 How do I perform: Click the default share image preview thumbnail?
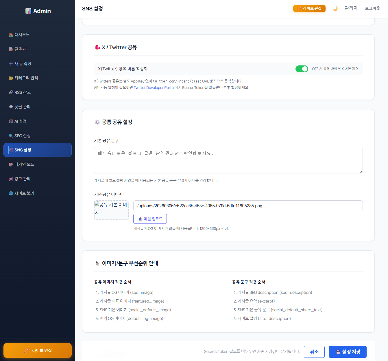(x=111, y=210)
